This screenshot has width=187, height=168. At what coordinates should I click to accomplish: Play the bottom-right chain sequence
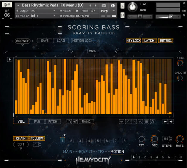134,157
